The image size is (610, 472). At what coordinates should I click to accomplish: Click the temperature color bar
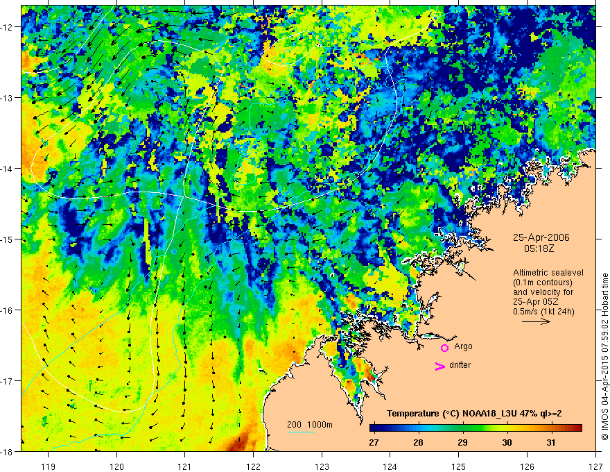coord(476,428)
